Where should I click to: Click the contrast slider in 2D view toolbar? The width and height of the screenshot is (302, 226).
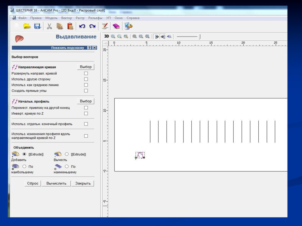[200, 37]
